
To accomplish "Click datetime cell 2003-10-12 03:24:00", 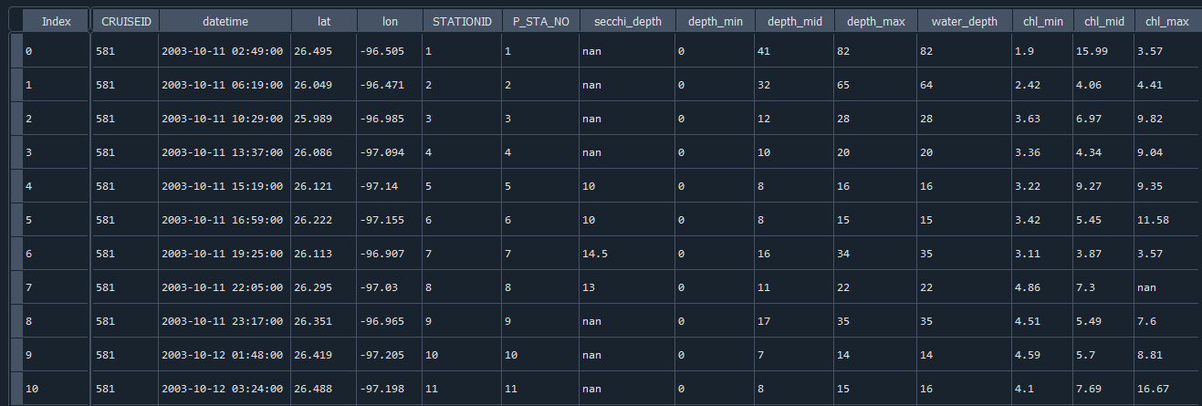I will coord(225,388).
